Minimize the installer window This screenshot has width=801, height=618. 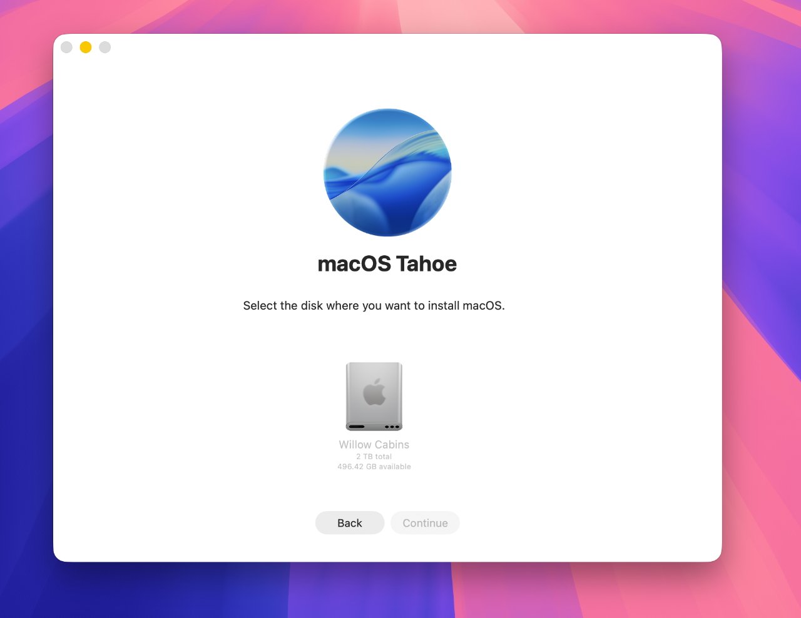85,47
